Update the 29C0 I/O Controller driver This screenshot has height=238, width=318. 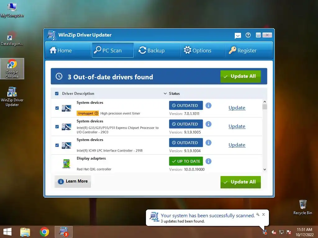tap(237, 126)
